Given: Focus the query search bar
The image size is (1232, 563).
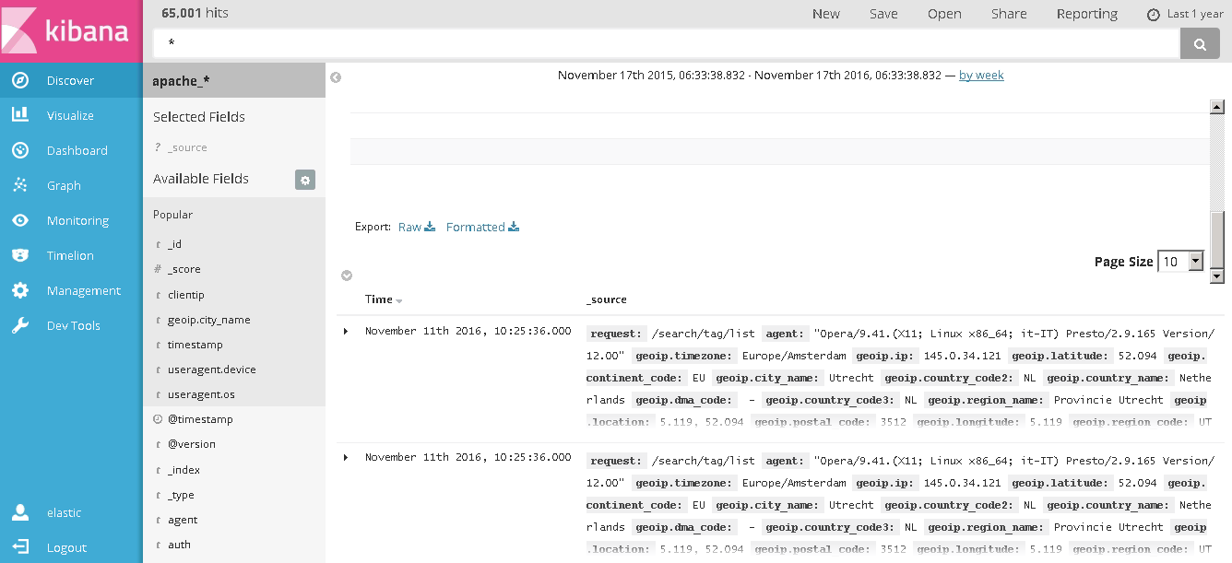Looking at the screenshot, I should 666,43.
